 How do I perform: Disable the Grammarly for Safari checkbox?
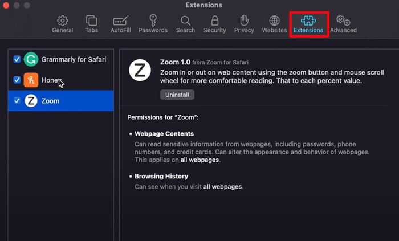click(x=17, y=59)
